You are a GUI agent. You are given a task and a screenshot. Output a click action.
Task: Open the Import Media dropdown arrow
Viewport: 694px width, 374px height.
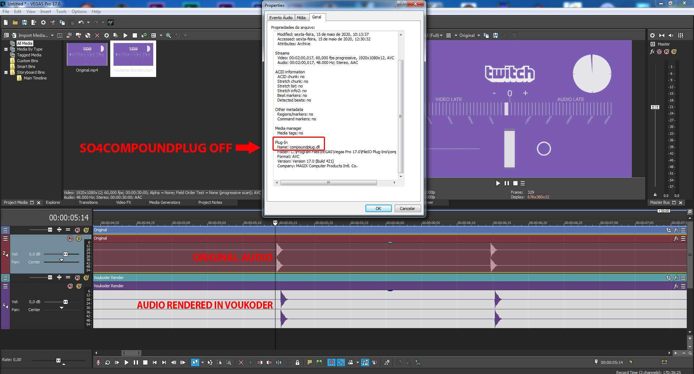click(x=52, y=35)
